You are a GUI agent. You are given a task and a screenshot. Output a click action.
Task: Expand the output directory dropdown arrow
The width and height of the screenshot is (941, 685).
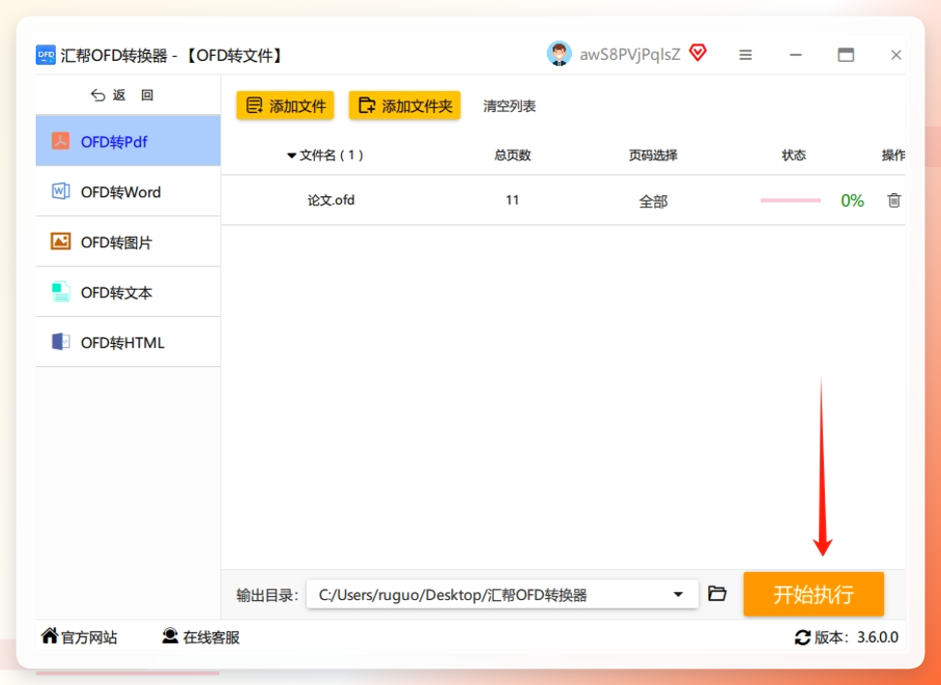click(678, 594)
